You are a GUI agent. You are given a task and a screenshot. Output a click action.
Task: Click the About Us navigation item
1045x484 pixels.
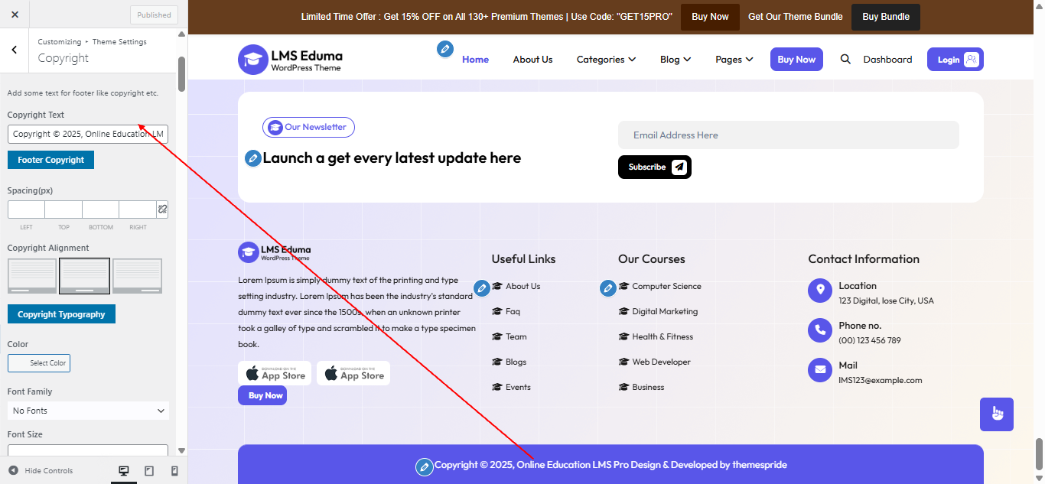click(532, 59)
